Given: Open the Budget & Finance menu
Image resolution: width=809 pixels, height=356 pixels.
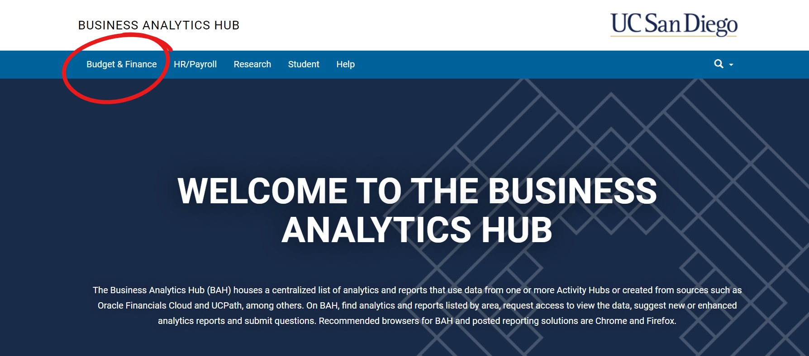Looking at the screenshot, I should click(121, 65).
